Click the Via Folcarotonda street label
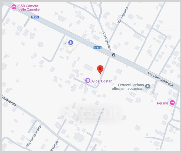 34,136
